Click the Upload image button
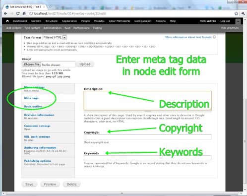 point(85,64)
